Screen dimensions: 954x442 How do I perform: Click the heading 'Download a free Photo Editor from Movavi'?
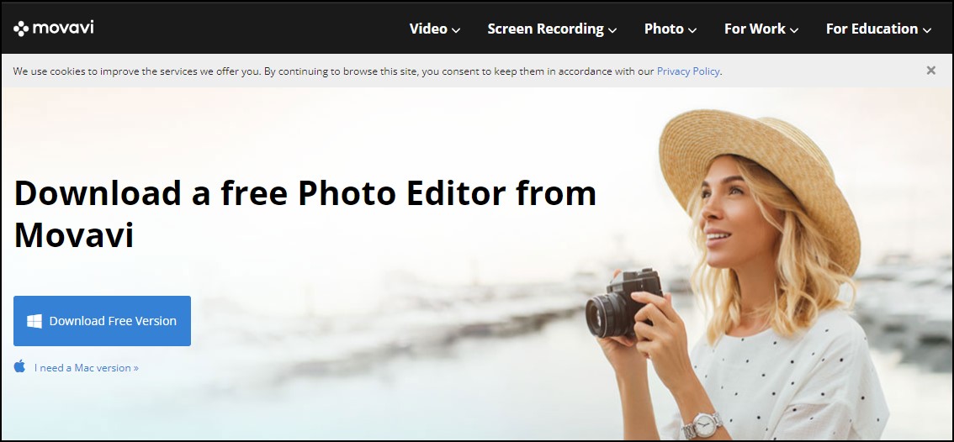(305, 213)
